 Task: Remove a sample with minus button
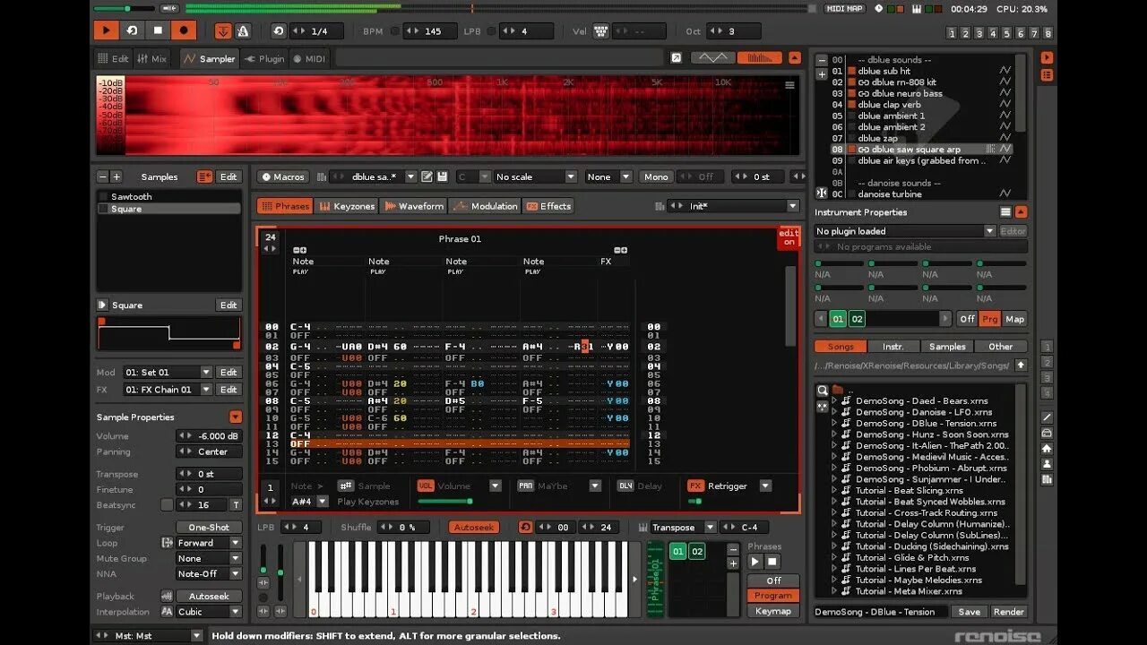coord(102,176)
